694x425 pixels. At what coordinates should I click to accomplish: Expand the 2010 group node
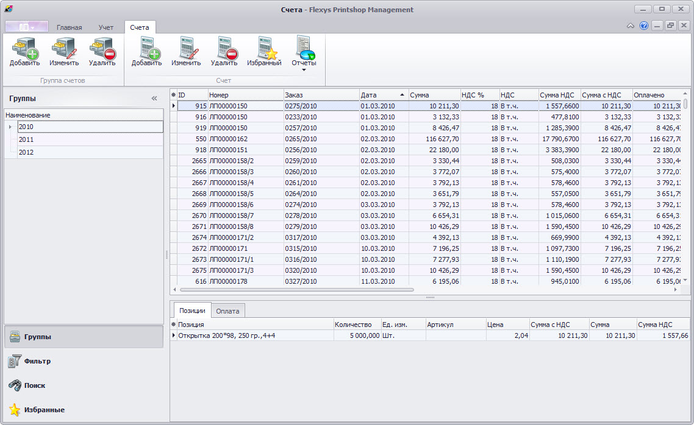pos(10,127)
